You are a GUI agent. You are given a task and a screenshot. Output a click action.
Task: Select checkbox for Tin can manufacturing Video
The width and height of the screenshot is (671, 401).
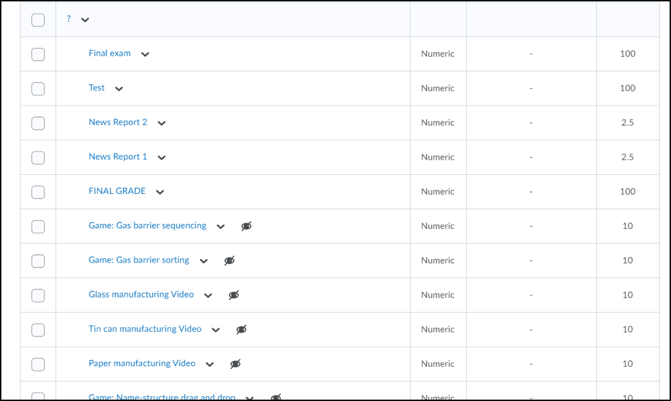[38, 330]
